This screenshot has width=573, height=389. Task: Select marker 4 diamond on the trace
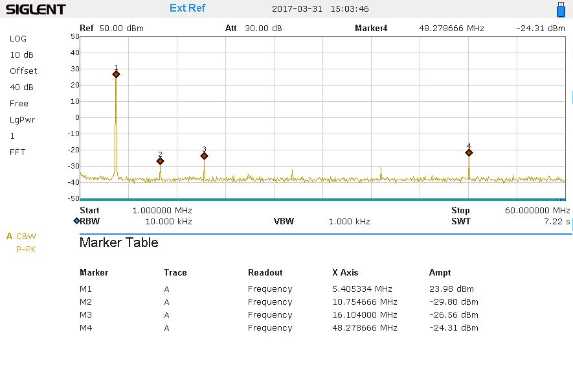pos(469,152)
